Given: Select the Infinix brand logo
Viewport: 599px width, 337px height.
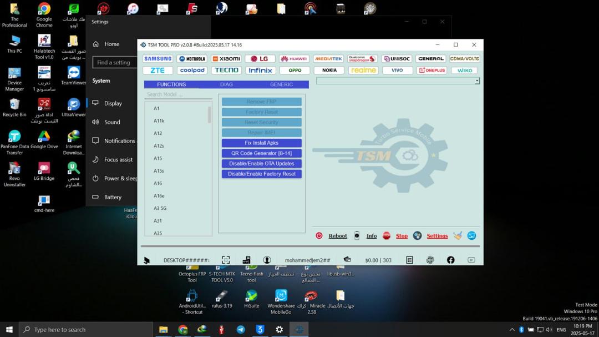Looking at the screenshot, I should (260, 71).
